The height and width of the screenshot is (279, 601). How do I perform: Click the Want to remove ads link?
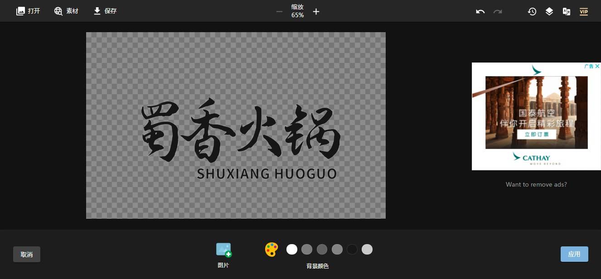click(536, 184)
